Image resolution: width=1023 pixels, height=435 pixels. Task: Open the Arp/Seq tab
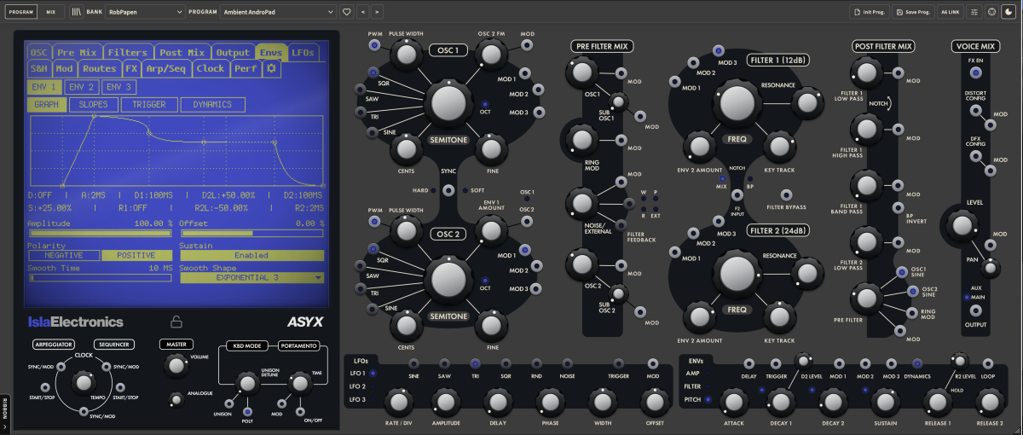click(166, 68)
